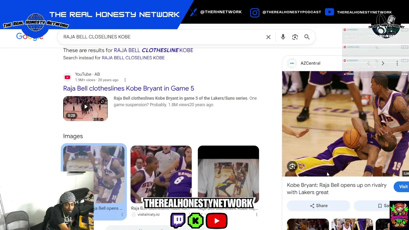
Task: Open Google Lens image search icon
Action: tap(295, 37)
